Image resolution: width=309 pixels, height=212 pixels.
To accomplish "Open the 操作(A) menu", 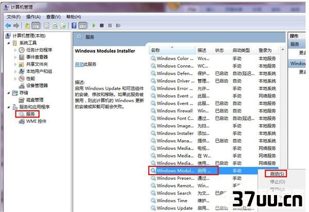I will coord(33,17).
